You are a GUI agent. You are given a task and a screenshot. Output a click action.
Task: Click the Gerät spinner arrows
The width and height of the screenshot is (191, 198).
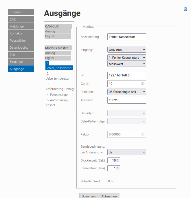pos(142,84)
